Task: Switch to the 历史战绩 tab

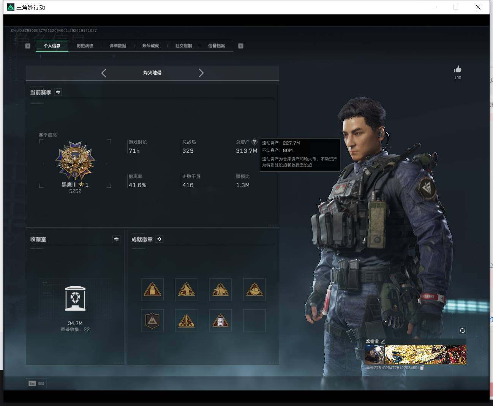Action: click(x=85, y=46)
